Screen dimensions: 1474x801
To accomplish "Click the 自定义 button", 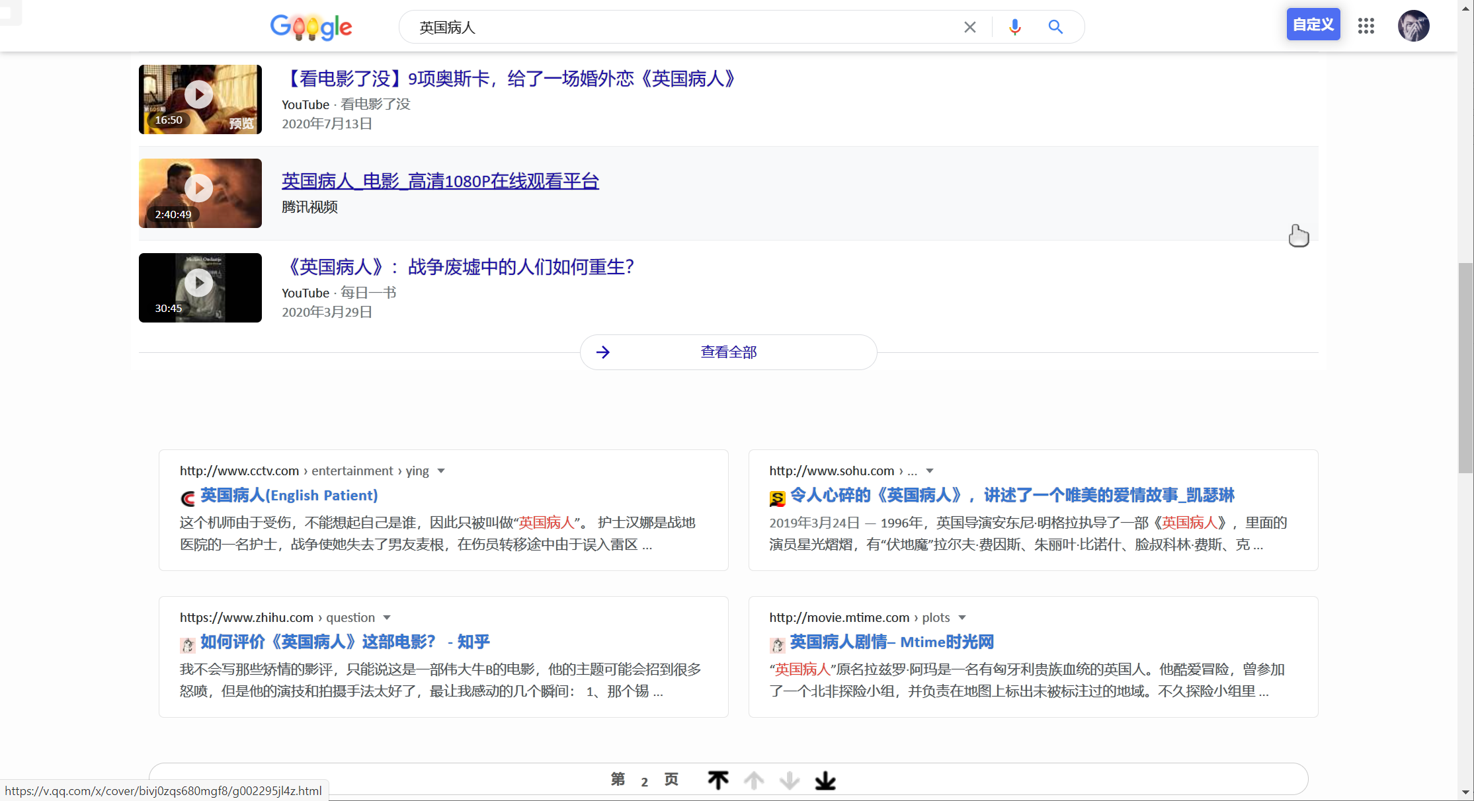I will coord(1313,24).
